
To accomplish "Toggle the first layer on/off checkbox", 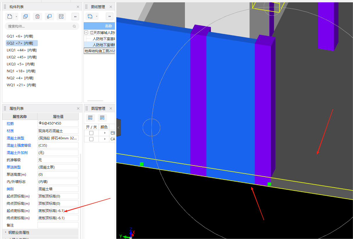I will point(91,133).
